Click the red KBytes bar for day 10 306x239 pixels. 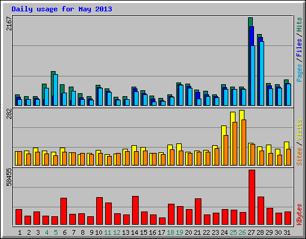pyautogui.click(x=99, y=211)
